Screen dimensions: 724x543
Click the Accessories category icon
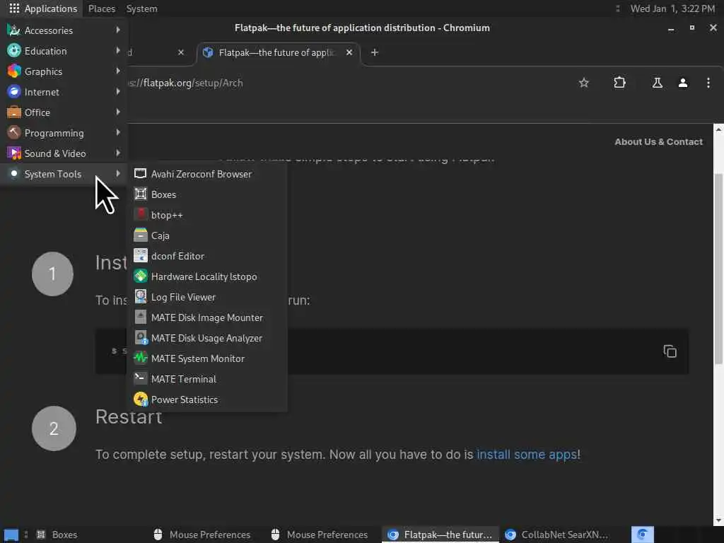pos(14,30)
